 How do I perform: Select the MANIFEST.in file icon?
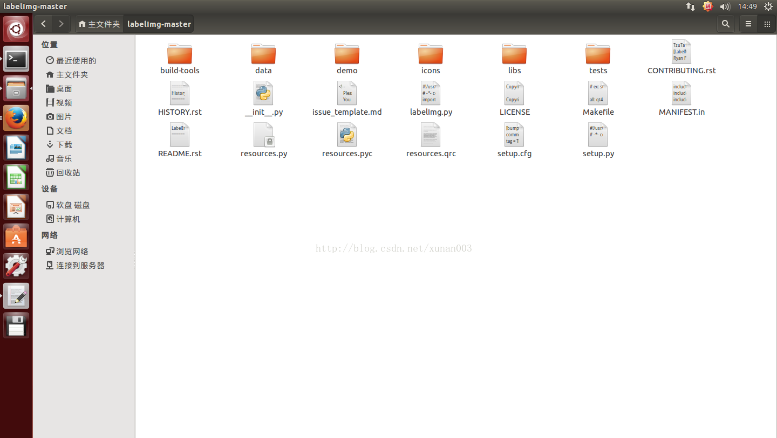(x=681, y=94)
